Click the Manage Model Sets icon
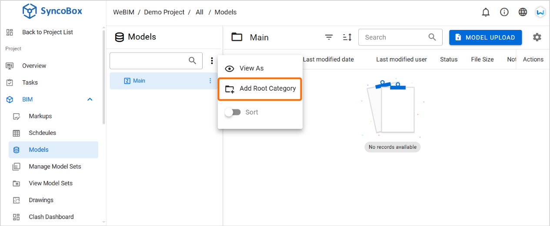This screenshot has width=550, height=226. coord(16,167)
